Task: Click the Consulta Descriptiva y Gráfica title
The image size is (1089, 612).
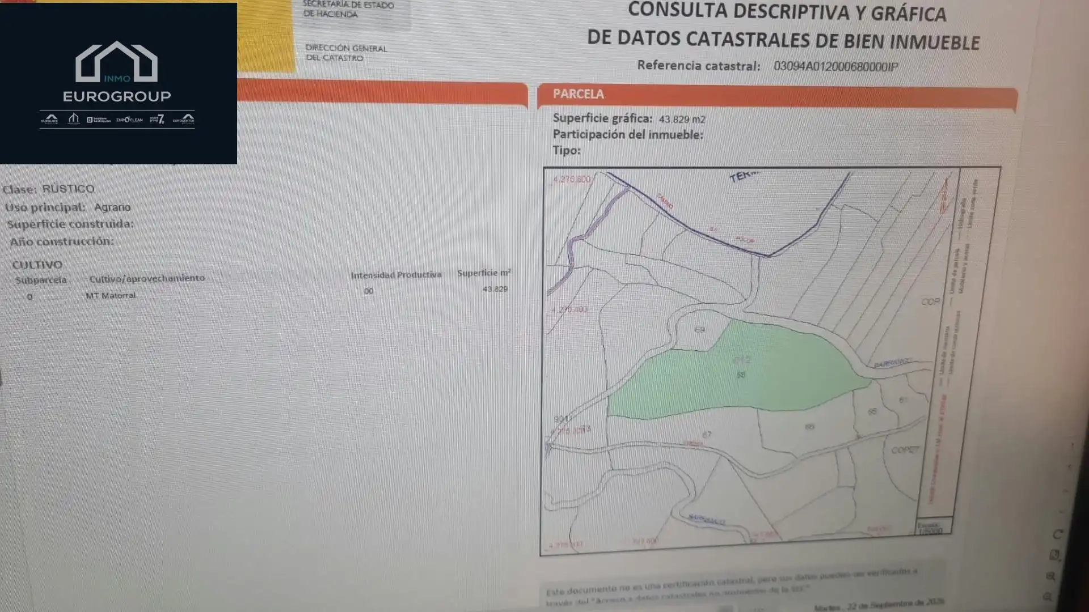Action: 783,26
